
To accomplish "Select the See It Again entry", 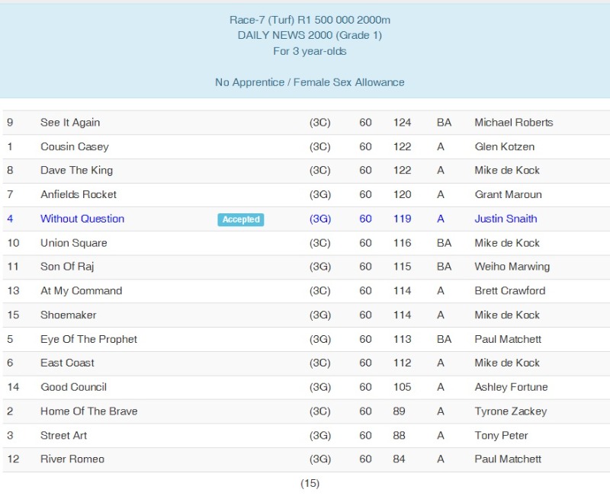I will click(70, 123).
